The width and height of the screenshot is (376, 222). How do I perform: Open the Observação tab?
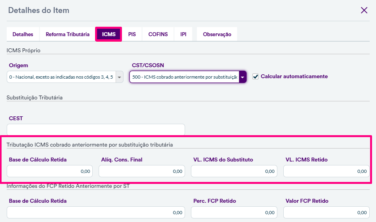(x=217, y=35)
